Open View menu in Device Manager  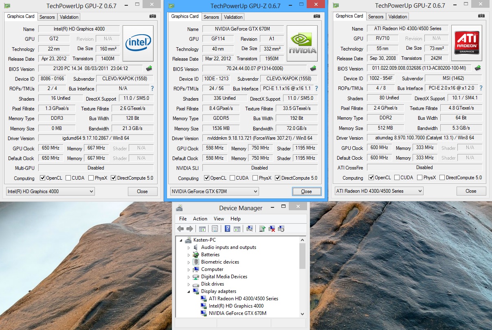pyautogui.click(x=219, y=219)
